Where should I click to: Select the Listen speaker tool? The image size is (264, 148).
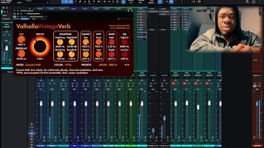[x=99, y=2]
